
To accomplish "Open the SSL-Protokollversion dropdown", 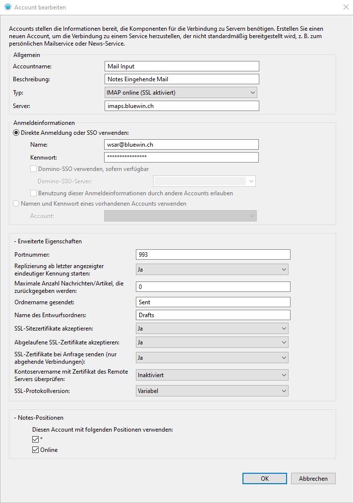I will (212, 391).
